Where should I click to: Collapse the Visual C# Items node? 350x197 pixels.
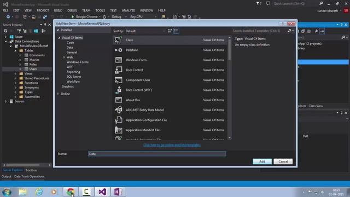(59, 38)
